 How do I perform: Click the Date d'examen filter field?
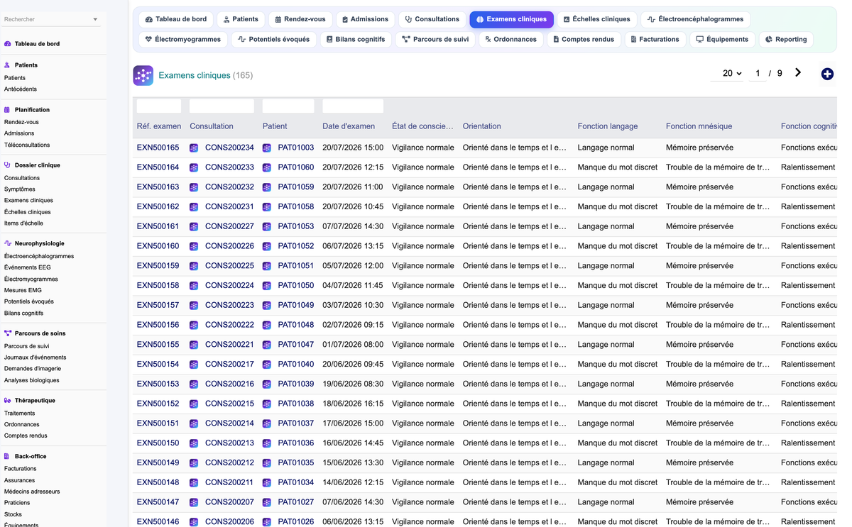click(x=353, y=106)
